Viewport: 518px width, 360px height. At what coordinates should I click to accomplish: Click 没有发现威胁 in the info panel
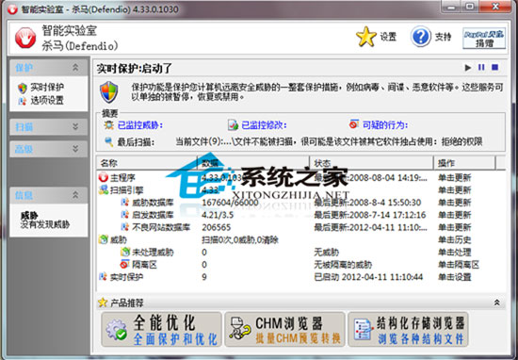point(45,225)
